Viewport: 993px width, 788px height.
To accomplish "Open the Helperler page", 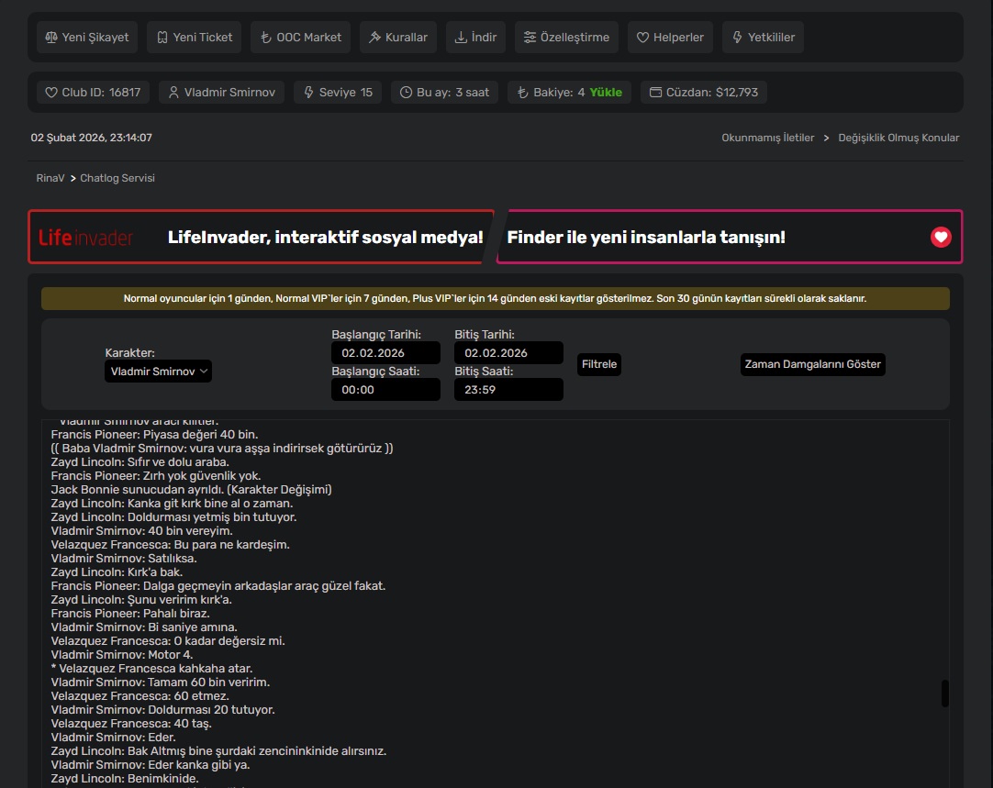I will 670,38.
